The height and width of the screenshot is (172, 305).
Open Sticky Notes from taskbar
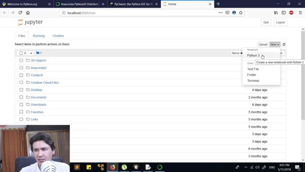pyautogui.click(x=89, y=167)
